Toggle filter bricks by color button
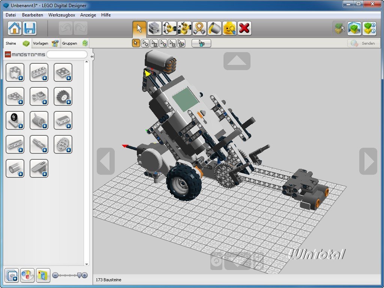 [27, 275]
